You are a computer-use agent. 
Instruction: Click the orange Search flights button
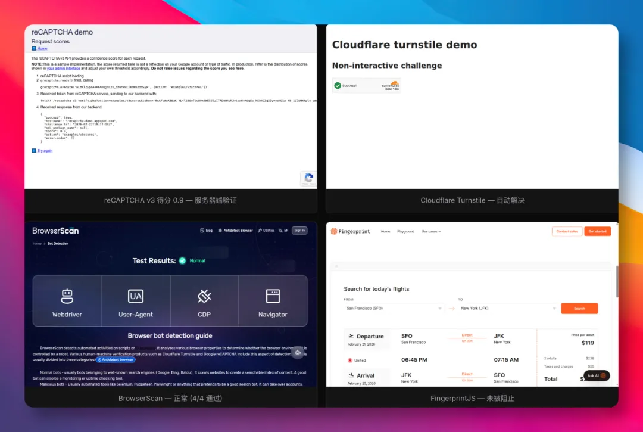(579, 309)
